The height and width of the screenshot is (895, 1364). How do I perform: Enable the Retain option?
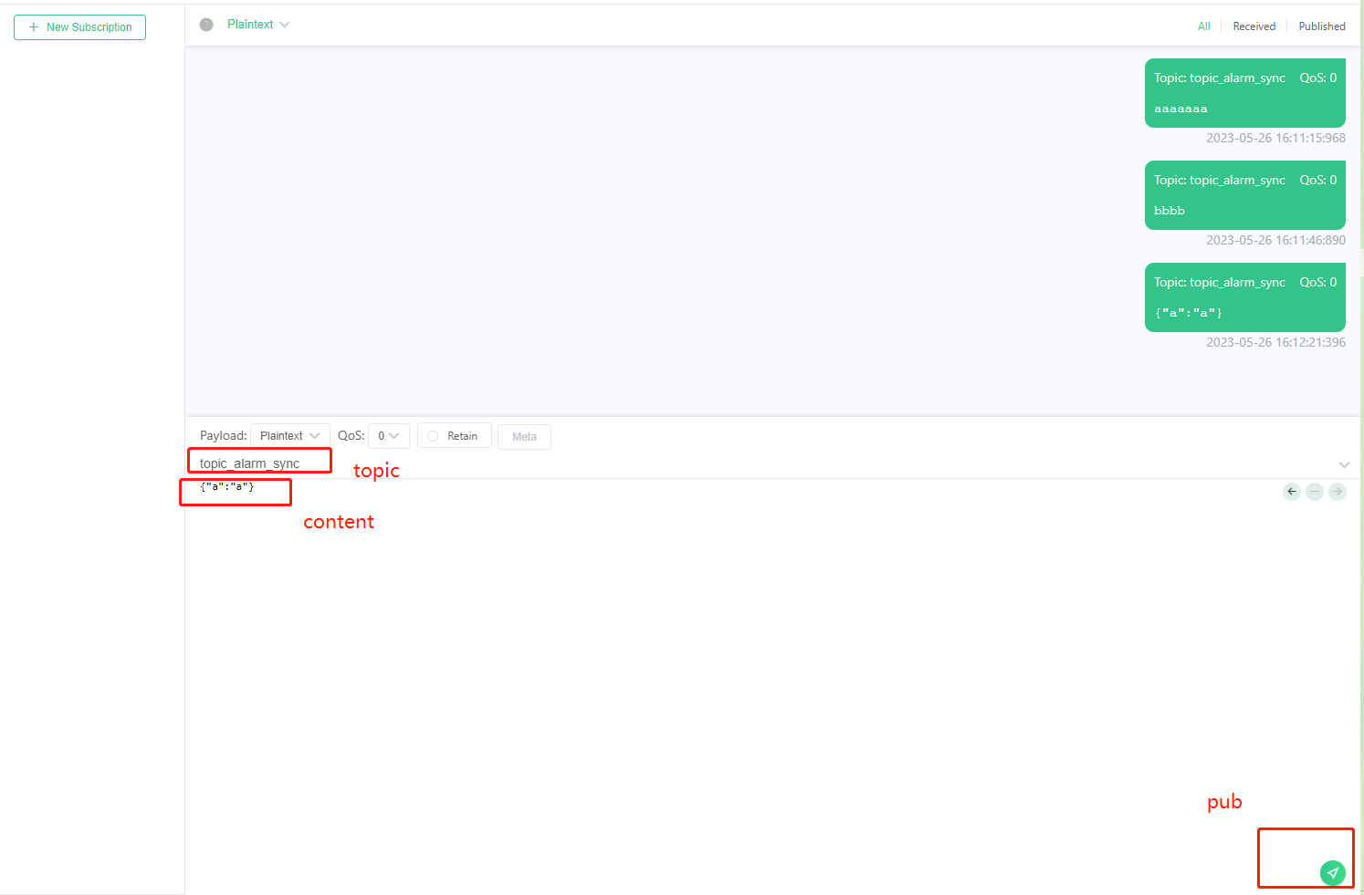point(454,436)
